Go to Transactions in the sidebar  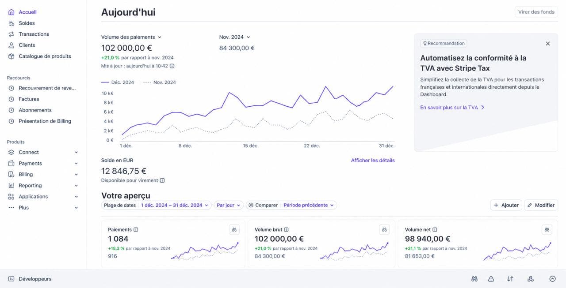(34, 34)
